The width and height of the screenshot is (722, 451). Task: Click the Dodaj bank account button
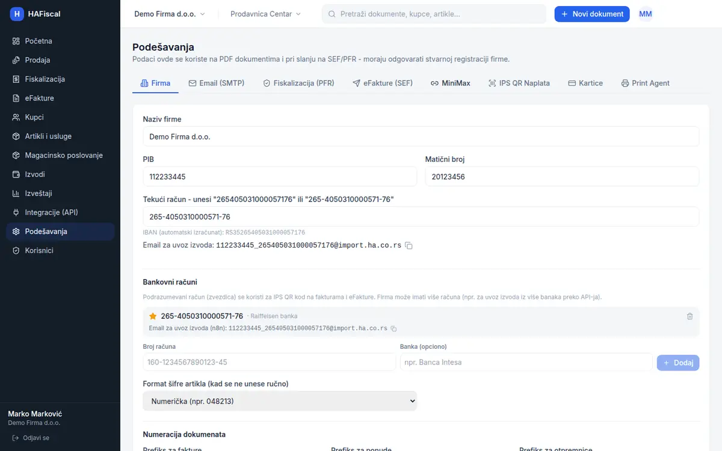tap(678, 363)
